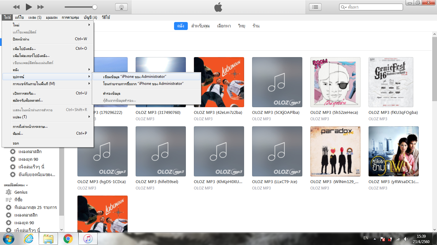This screenshot has height=245, width=437.
Task: Click the Genius atom icon in sidebar
Action: pos(9,192)
